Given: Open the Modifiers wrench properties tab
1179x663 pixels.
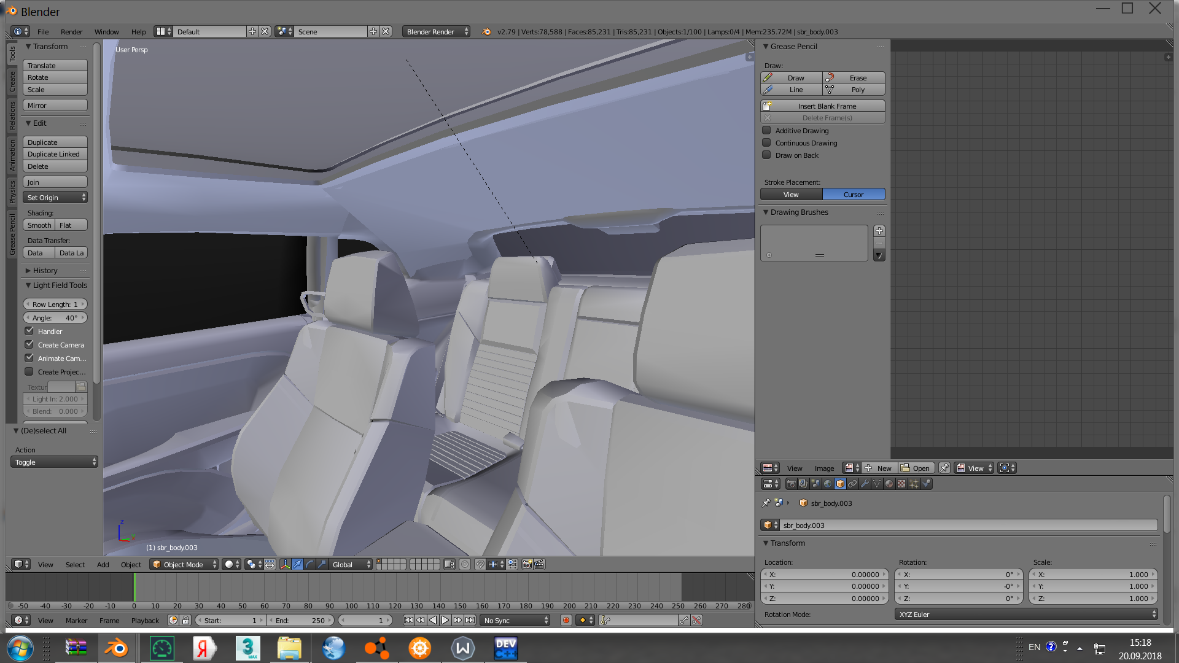Looking at the screenshot, I should [x=865, y=484].
